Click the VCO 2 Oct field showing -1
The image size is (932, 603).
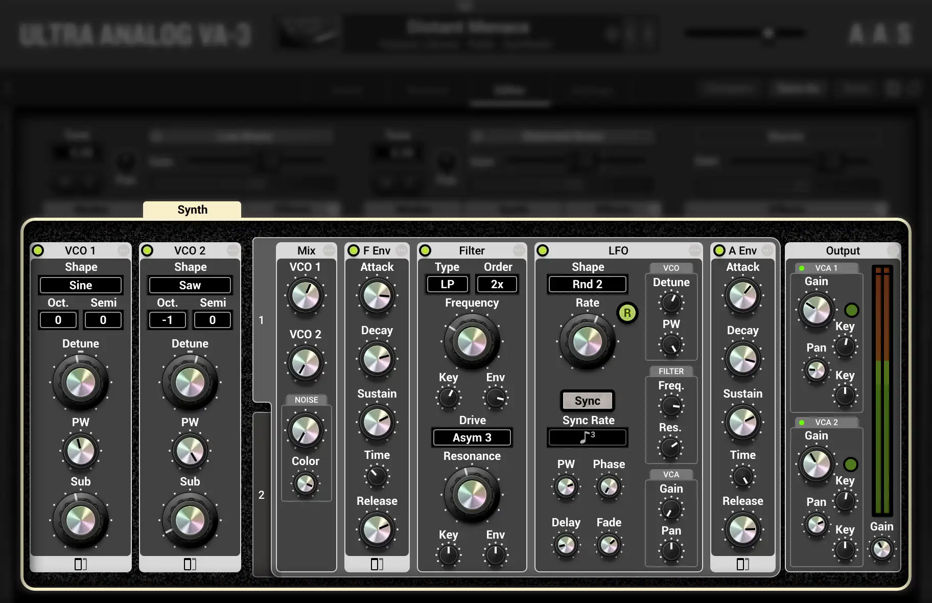[168, 320]
